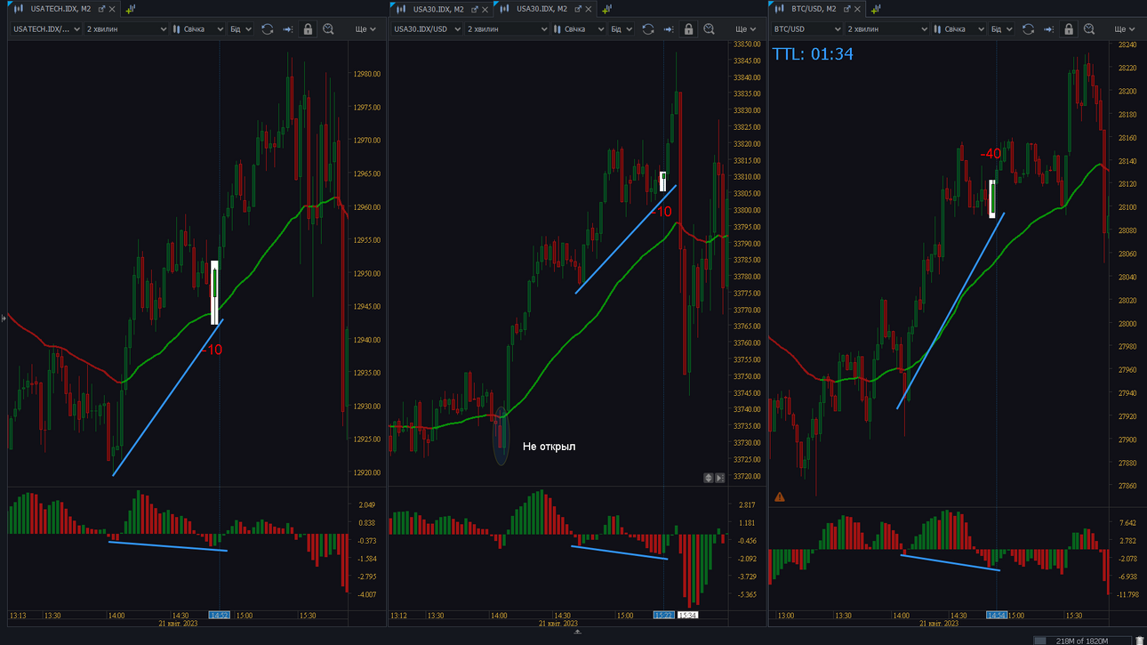
Task: Expand the Ще menu on USA30.IDX chart
Action: [746, 29]
